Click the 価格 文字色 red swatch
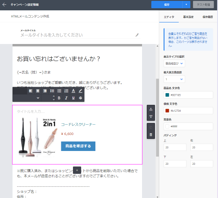The image size is (218, 198). pyautogui.click(x=167, y=111)
